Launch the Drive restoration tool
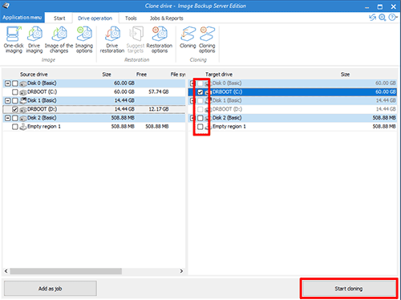Image resolution: width=401 pixels, height=300 pixels. coord(112,39)
